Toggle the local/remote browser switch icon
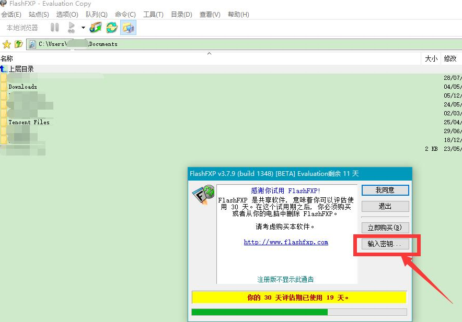The image size is (462, 322). point(128,28)
